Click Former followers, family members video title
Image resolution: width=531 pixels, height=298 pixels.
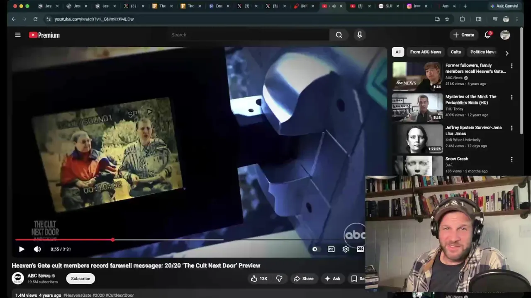pos(475,68)
